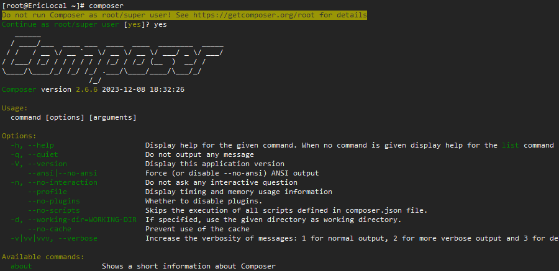Click the typed 'composer' command on prompt line
This screenshot has height=271, width=559.
coord(106,6)
